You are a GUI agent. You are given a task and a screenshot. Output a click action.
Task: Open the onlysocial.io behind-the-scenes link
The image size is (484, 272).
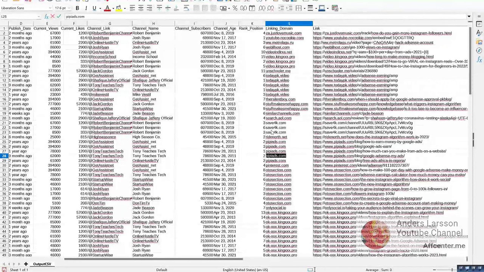tap(386, 208)
